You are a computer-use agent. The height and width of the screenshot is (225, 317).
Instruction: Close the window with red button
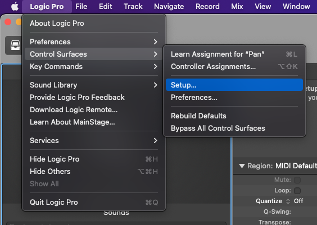click(8, 22)
